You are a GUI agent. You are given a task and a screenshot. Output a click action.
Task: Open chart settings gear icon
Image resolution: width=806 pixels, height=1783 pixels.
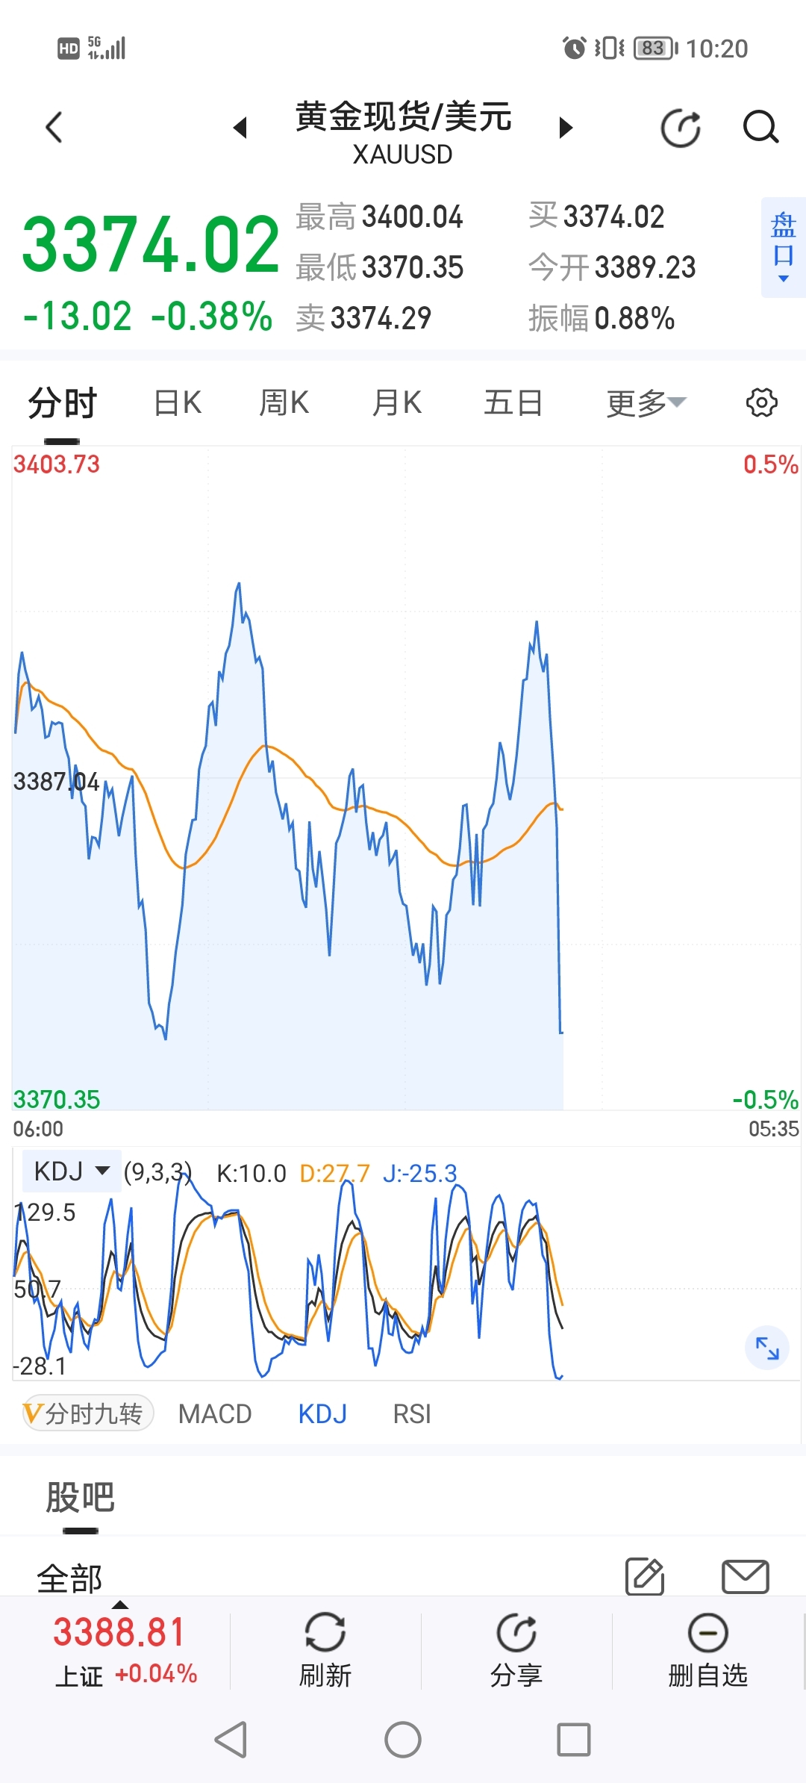click(761, 402)
